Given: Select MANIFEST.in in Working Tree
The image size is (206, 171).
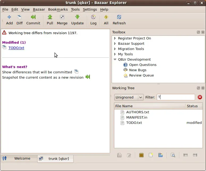Looking at the screenshot, I should pos(137,117).
